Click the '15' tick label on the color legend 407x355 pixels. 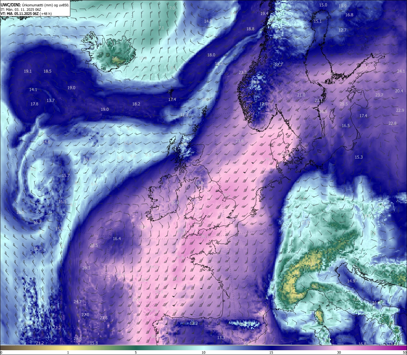pos(271,352)
